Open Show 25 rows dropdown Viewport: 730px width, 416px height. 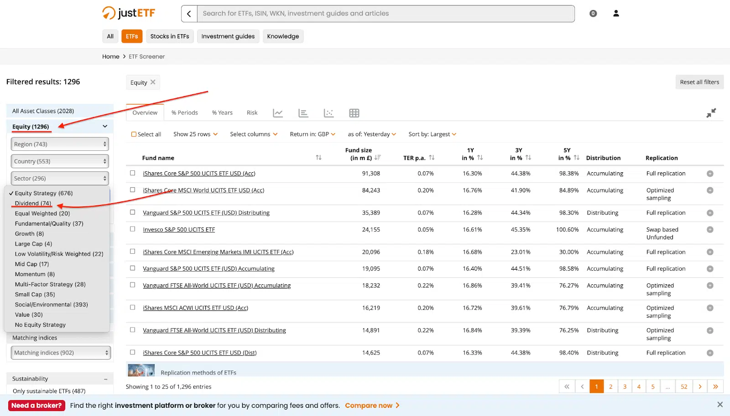coord(195,134)
